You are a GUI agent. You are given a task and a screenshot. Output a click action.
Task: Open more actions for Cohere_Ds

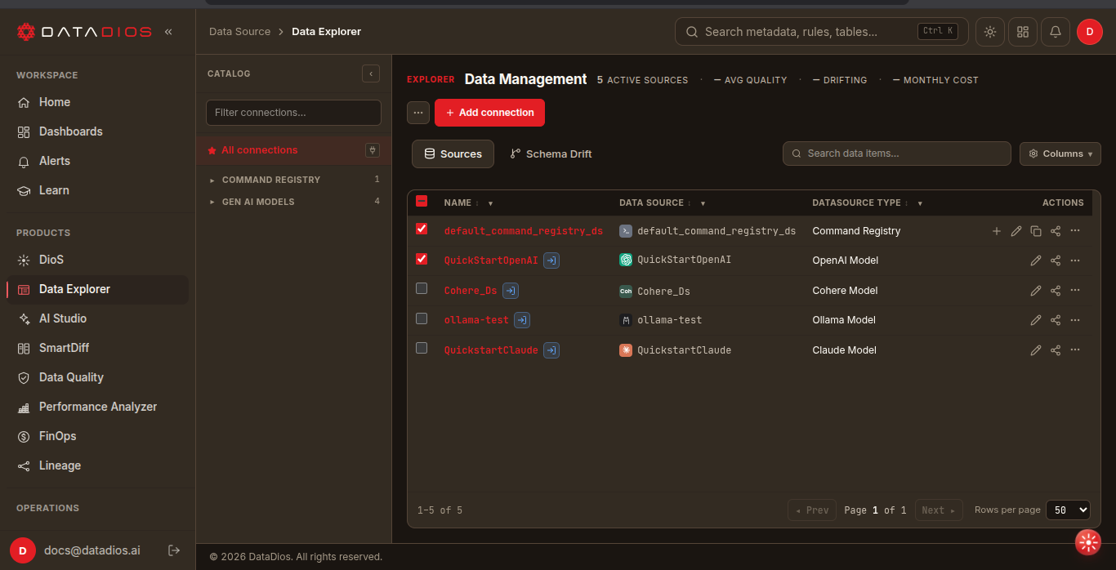pos(1075,291)
